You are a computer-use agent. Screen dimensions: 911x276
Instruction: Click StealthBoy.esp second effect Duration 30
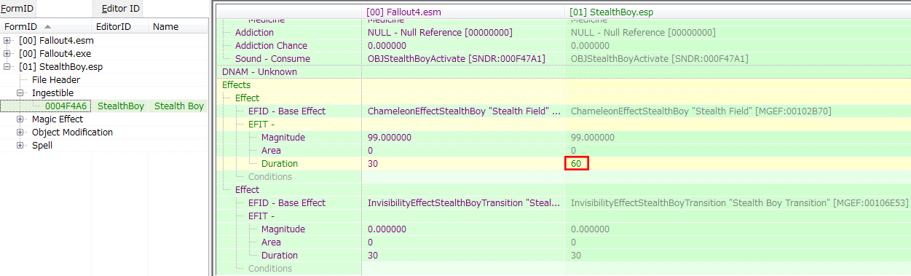576,256
